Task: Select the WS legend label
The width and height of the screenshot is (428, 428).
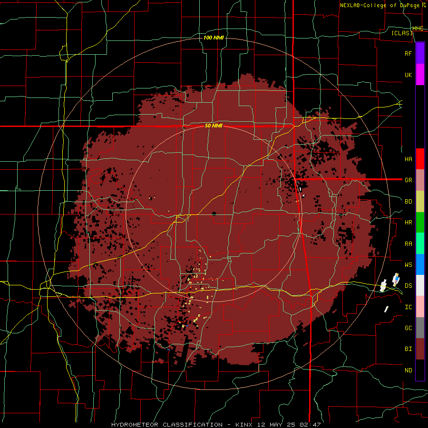Action: (x=408, y=264)
